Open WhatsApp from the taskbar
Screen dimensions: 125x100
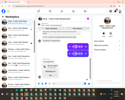(x=21, y=90)
